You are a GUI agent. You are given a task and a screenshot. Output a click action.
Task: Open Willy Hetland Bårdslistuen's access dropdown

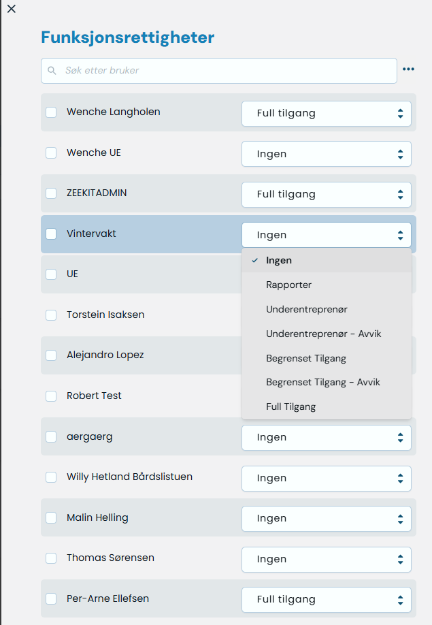click(327, 478)
